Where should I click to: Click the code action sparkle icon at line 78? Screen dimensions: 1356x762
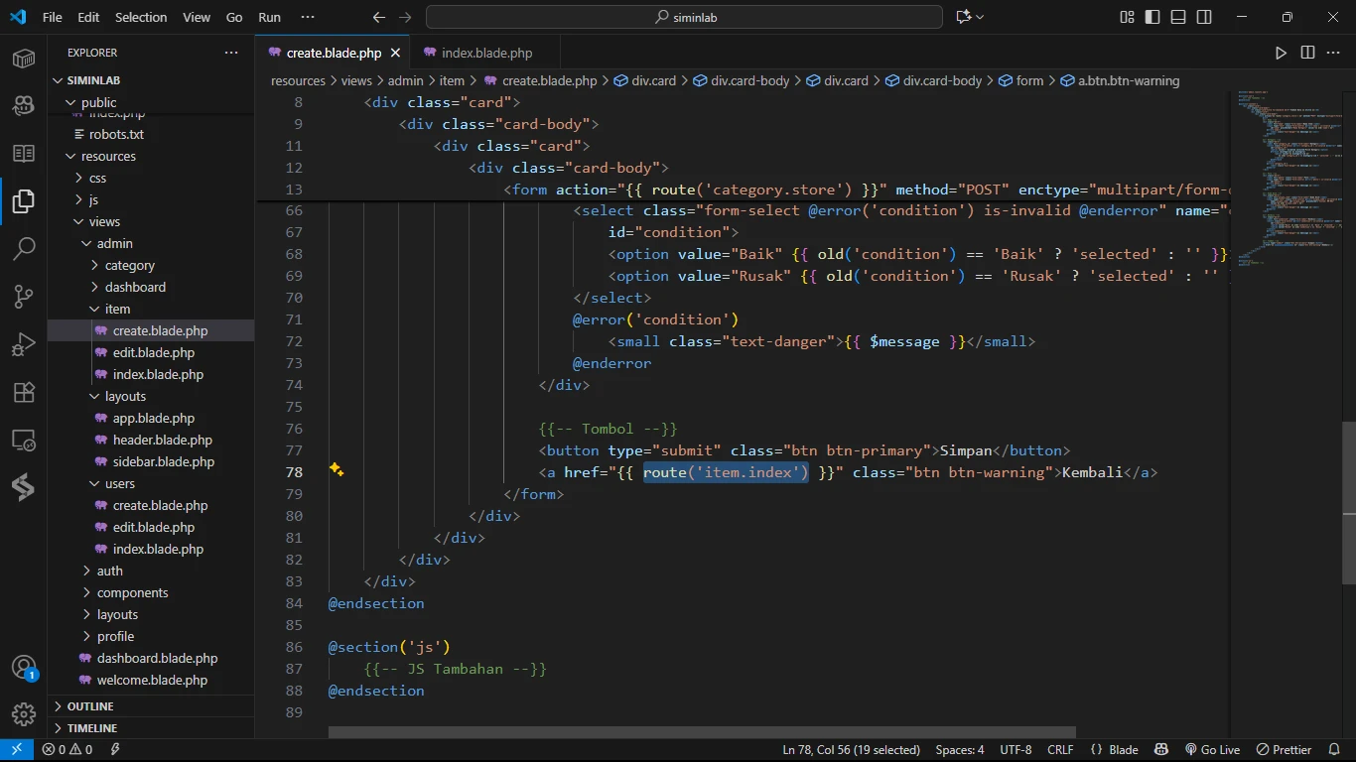pyautogui.click(x=337, y=470)
